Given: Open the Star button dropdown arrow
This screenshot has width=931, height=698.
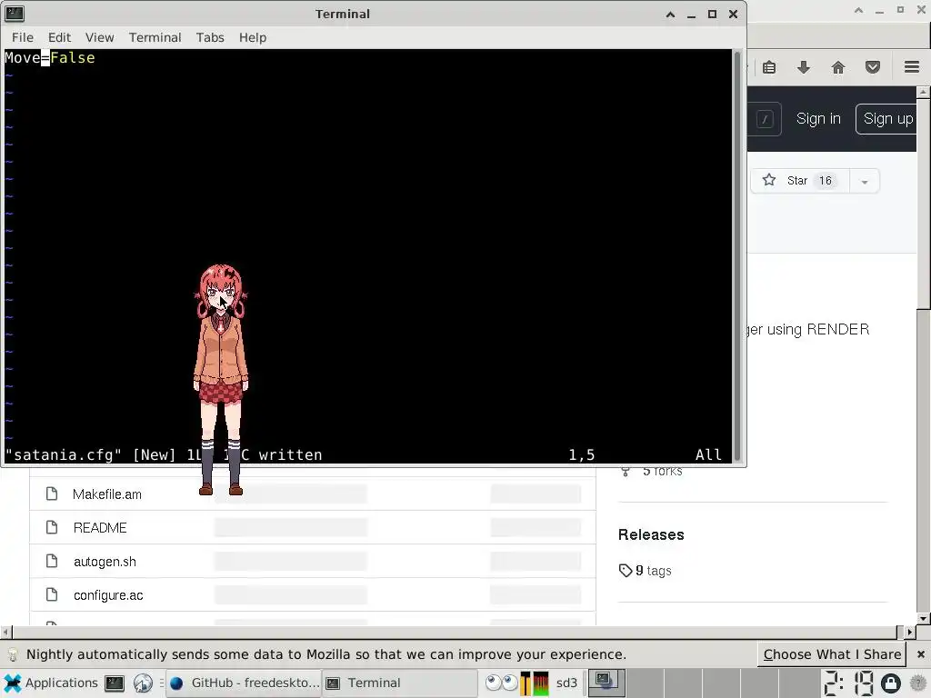Looking at the screenshot, I should [865, 181].
